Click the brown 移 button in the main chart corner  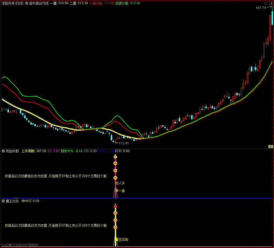tap(269, 147)
